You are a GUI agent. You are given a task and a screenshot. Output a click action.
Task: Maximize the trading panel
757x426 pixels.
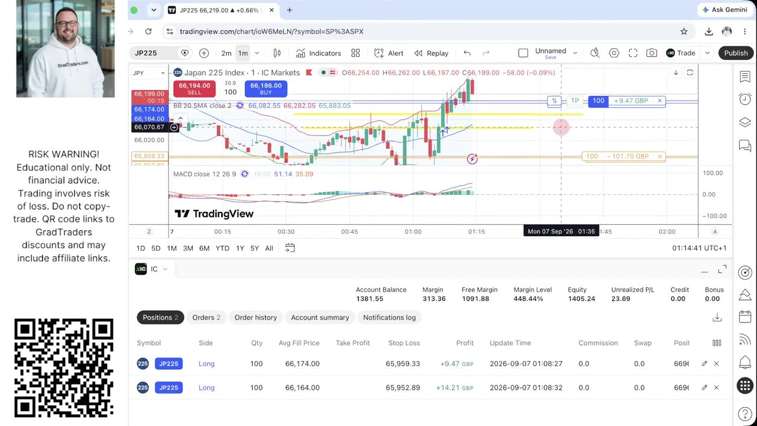tap(722, 270)
